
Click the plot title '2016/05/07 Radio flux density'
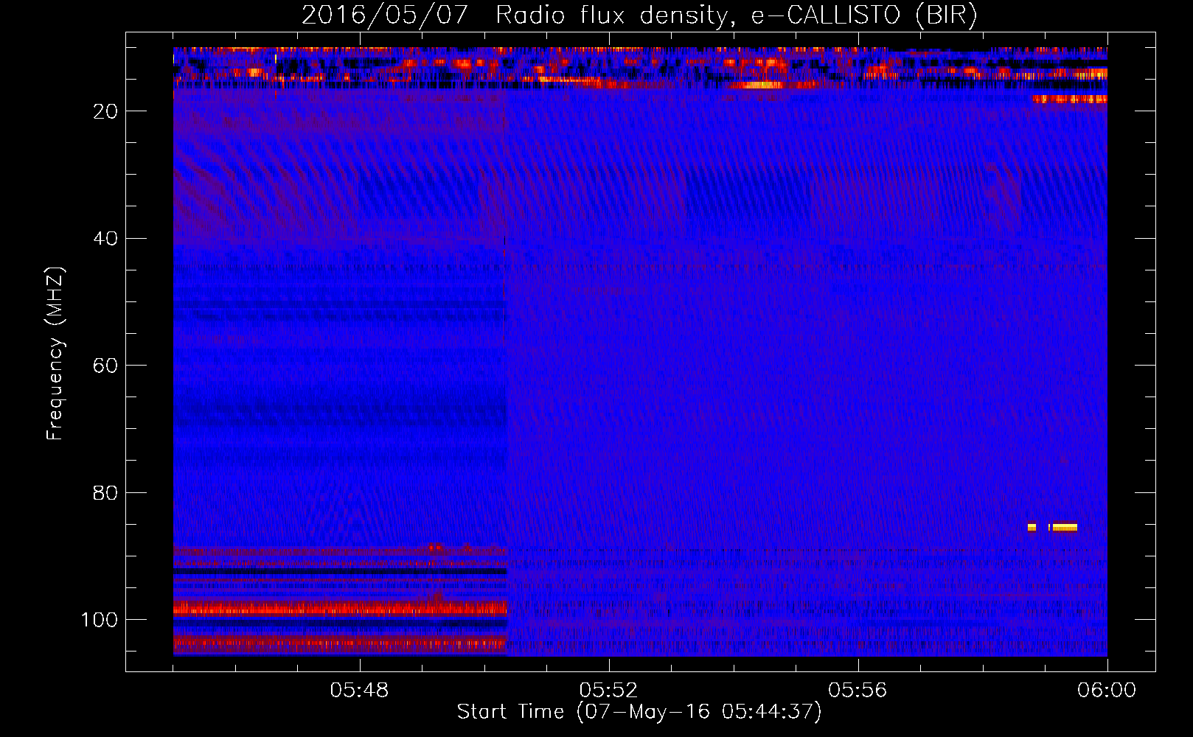pos(515,15)
